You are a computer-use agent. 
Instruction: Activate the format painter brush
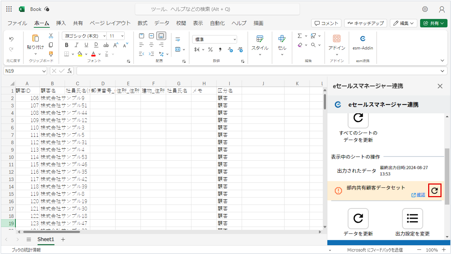tap(51, 54)
